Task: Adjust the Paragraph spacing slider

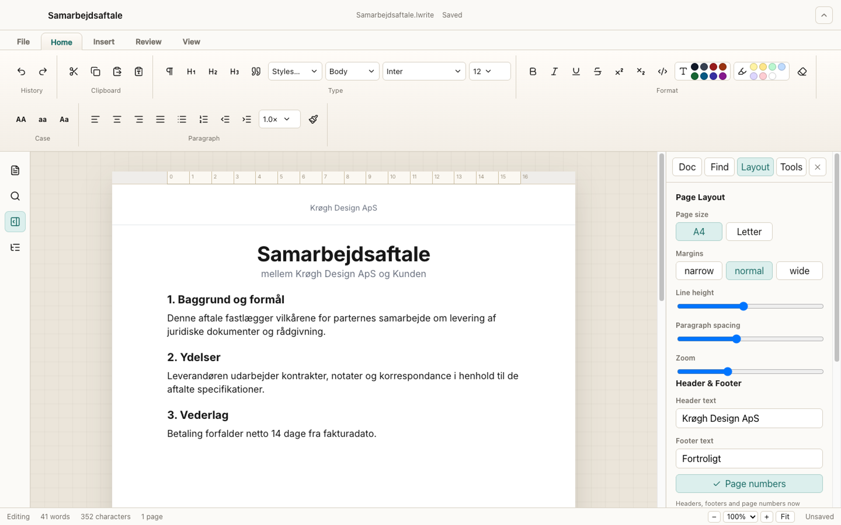Action: [x=750, y=339]
